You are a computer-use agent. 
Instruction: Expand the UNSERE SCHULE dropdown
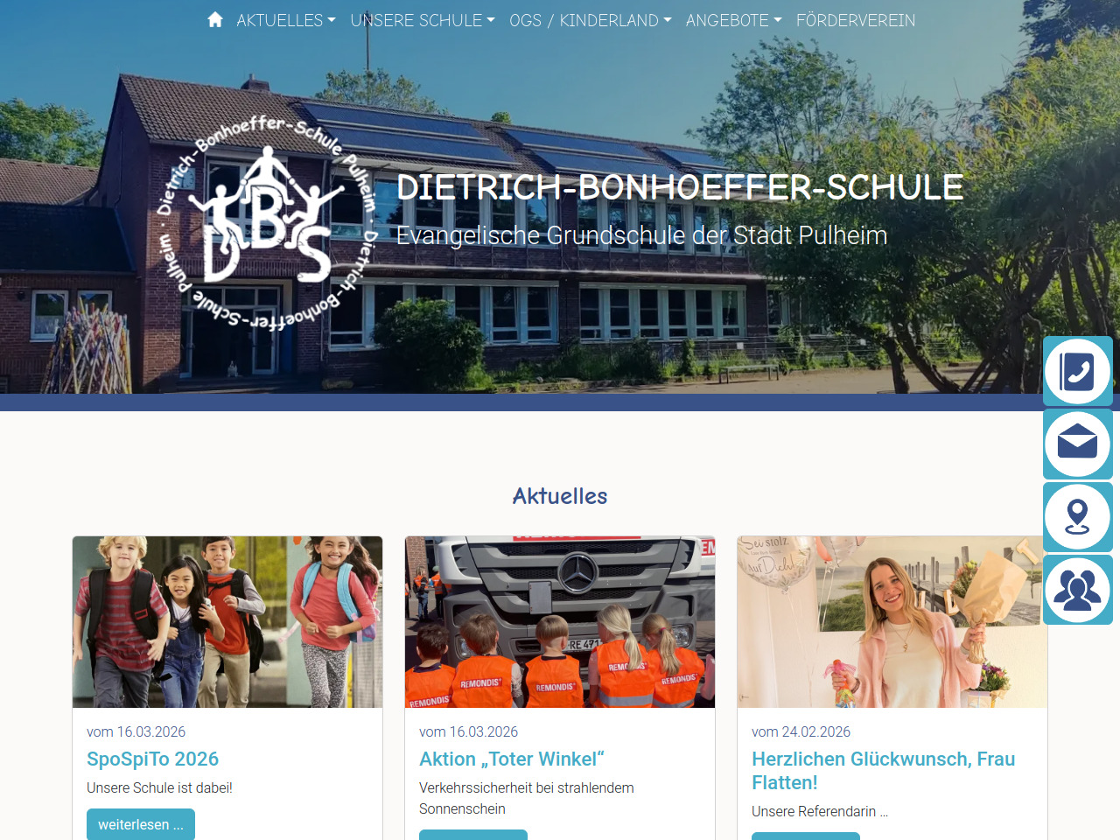coord(423,20)
